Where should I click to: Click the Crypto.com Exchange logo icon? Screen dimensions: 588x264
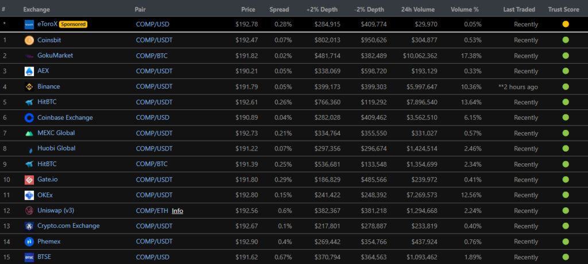pyautogui.click(x=29, y=226)
